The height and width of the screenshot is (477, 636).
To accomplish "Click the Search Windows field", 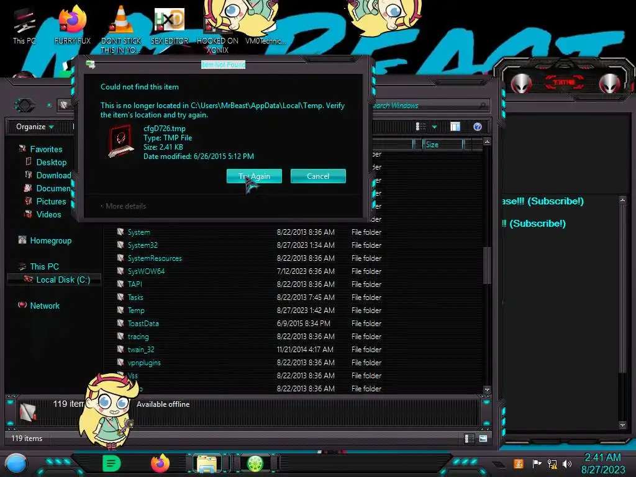I will coord(429,106).
